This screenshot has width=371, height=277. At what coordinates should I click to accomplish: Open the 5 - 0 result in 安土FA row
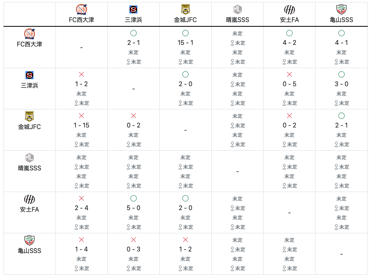tap(133, 208)
